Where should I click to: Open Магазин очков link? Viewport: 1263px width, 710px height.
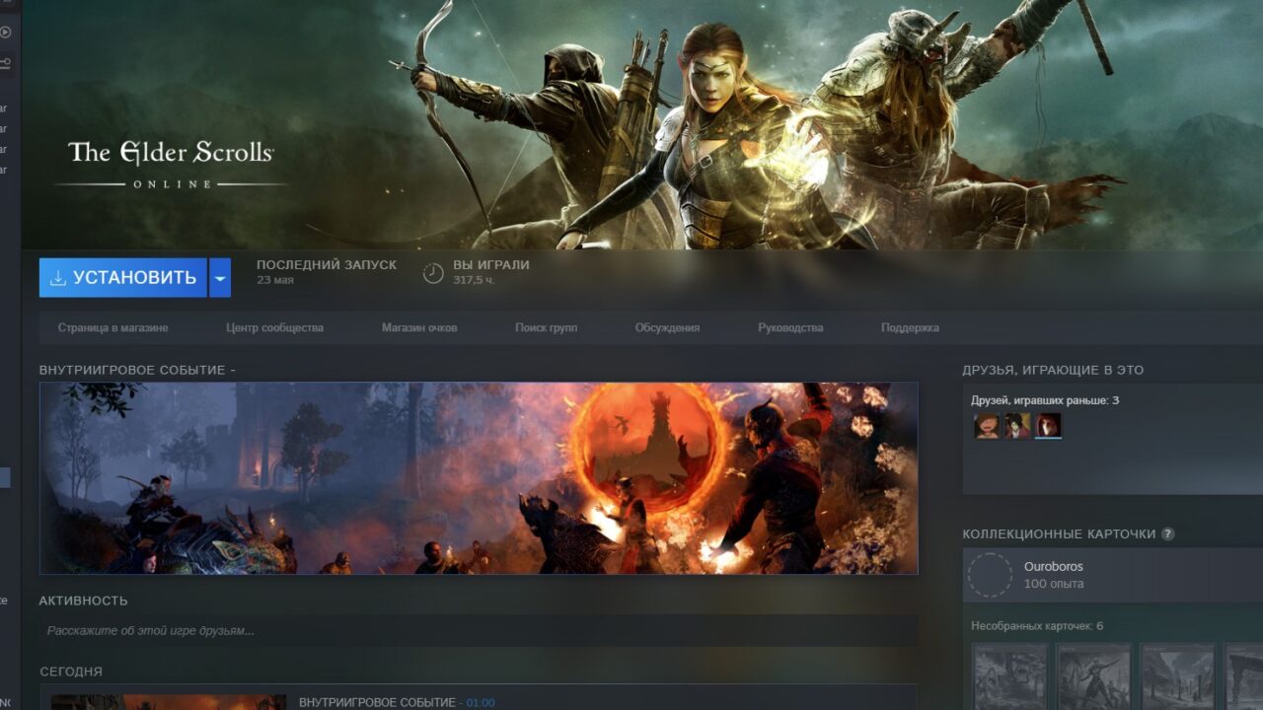(419, 327)
